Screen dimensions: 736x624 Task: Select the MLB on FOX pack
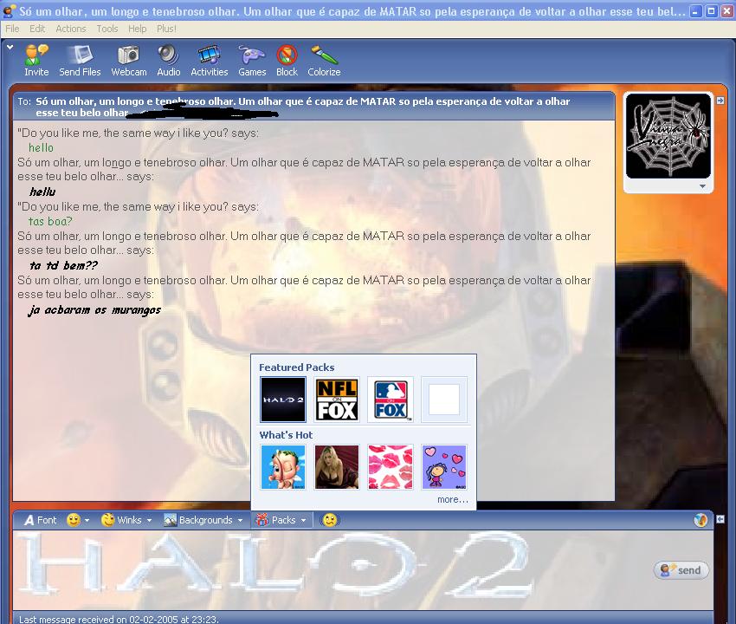point(391,400)
